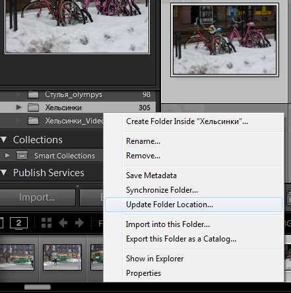The width and height of the screenshot is (291, 293).
Task: Select the Хельсинки_Video folder
Action: click(51, 121)
